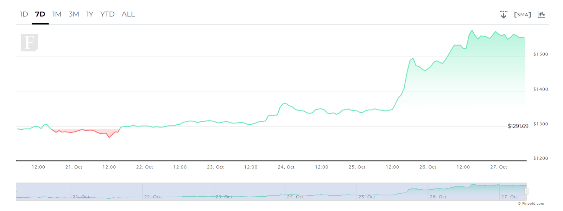Display ALL price history
This screenshot has width=563, height=211.
click(128, 14)
